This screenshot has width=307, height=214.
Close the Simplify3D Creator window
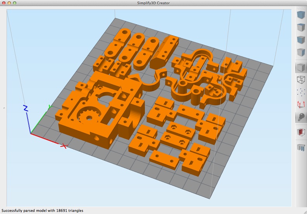tap(4, 3)
